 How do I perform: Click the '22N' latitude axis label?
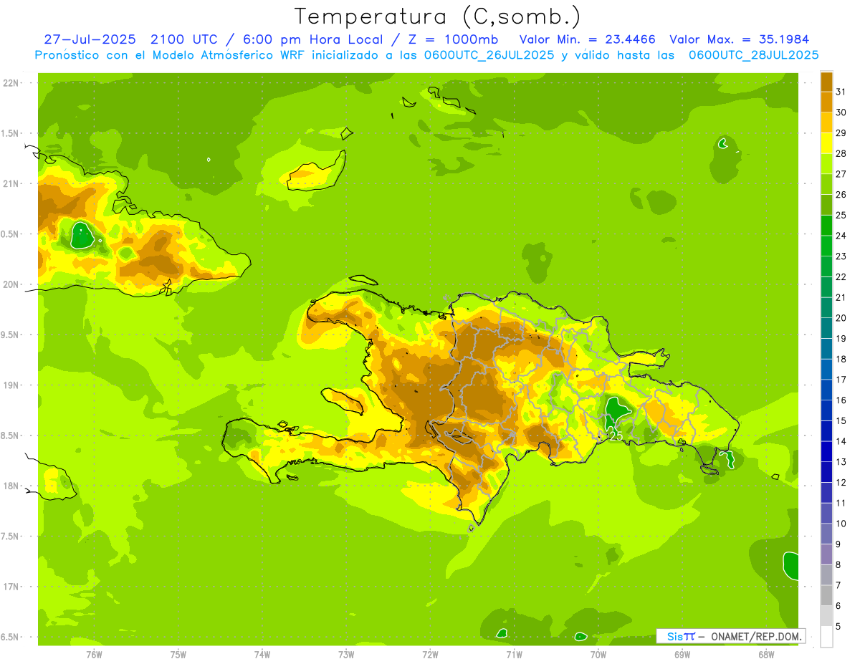11,83
